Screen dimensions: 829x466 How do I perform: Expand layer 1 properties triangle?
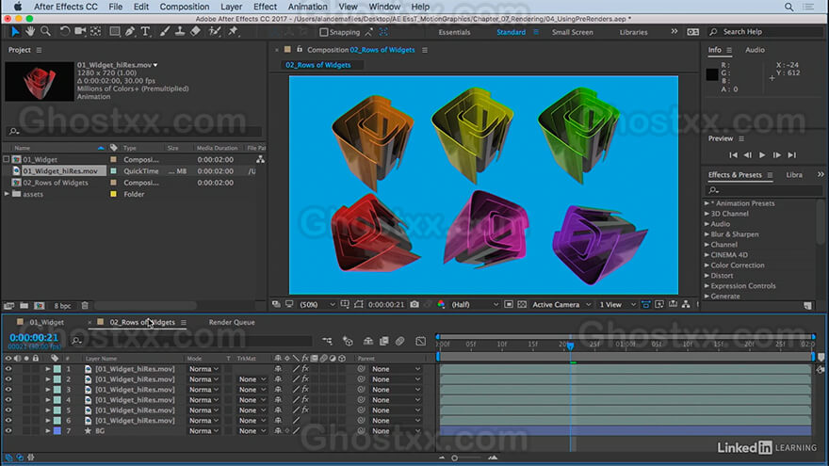coord(48,369)
